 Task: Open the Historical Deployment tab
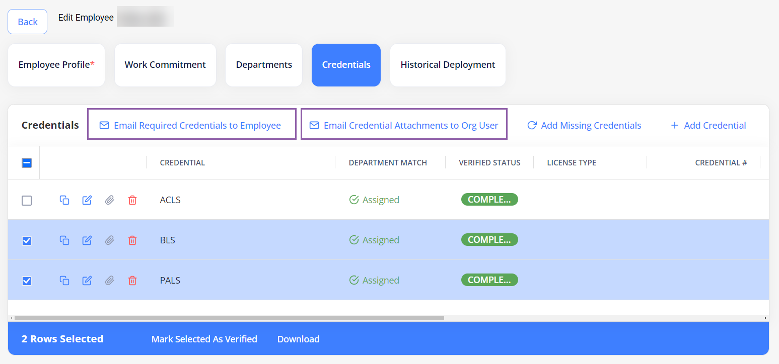[x=448, y=65]
